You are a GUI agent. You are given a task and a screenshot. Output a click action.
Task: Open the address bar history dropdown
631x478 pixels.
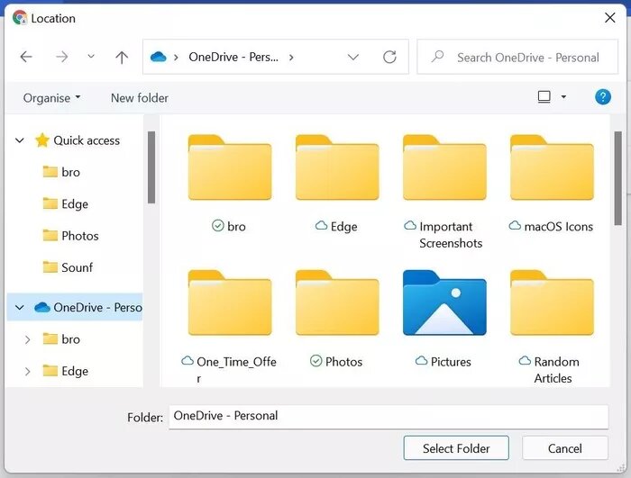[353, 57]
